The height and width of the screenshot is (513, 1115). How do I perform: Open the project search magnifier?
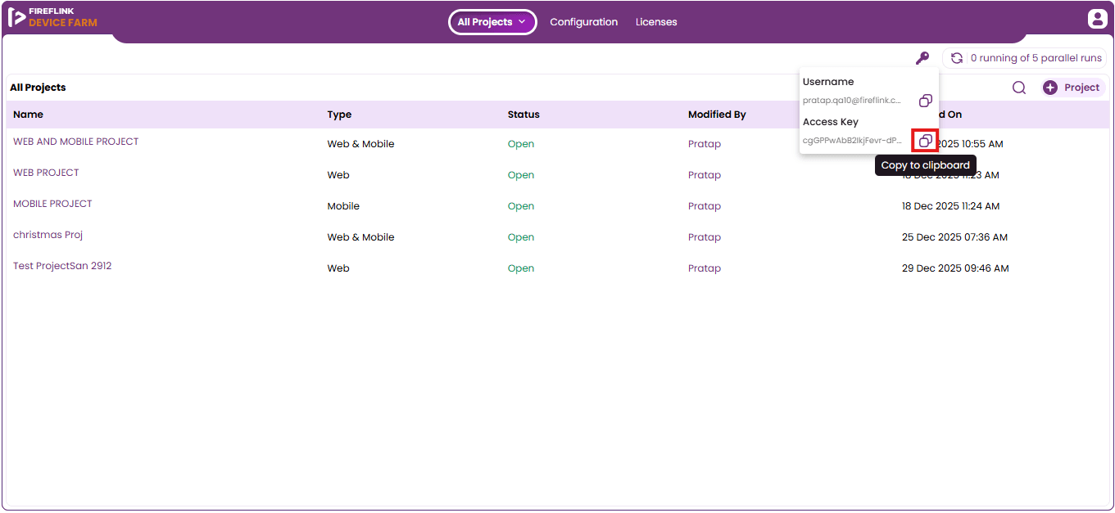pyautogui.click(x=1019, y=88)
